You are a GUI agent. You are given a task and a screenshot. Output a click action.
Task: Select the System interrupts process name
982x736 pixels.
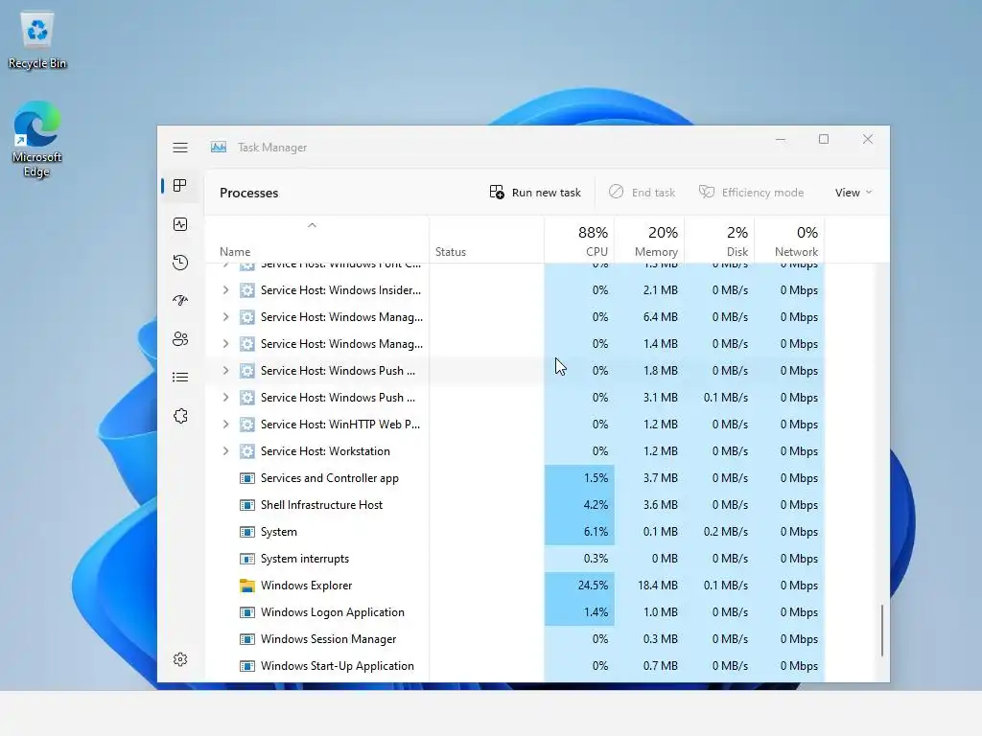(305, 559)
